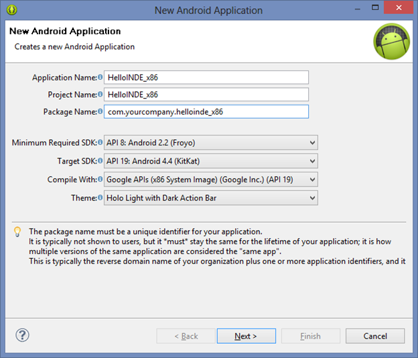Viewport: 418px width, 358px height.
Task: Click the info icon beside Target SDK
Action: coord(100,161)
